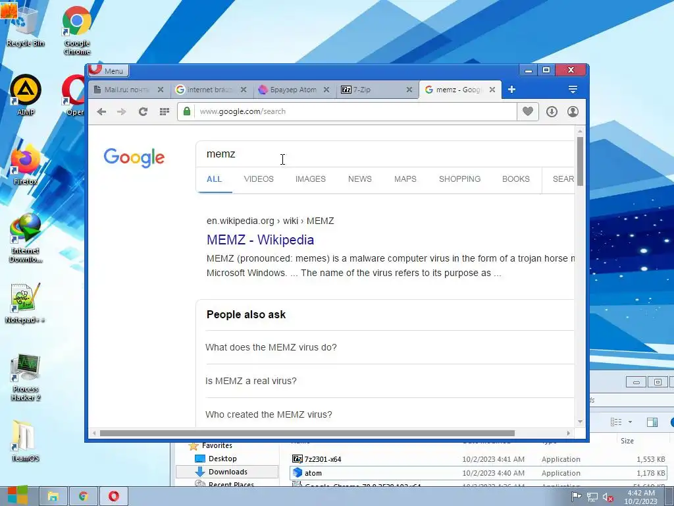Viewport: 674px width, 506px height.
Task: Open the tab menu icon in Opera
Action: pyautogui.click(x=573, y=90)
